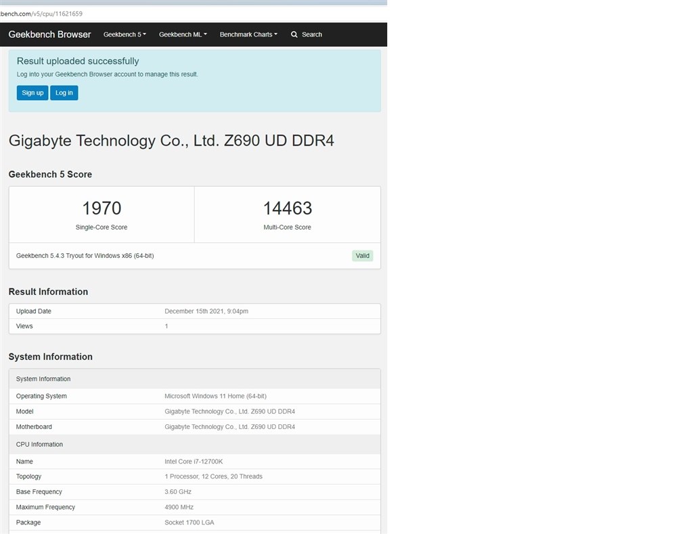Click the Gigabyte Z690 UD DDR4 page title
This screenshot has height=534, width=693.
coord(171,141)
